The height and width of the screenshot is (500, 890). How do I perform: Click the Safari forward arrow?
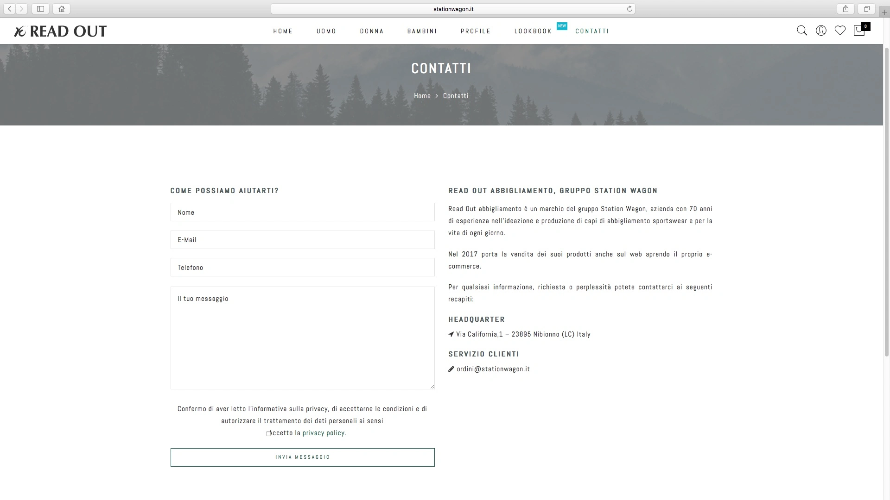pyautogui.click(x=21, y=9)
